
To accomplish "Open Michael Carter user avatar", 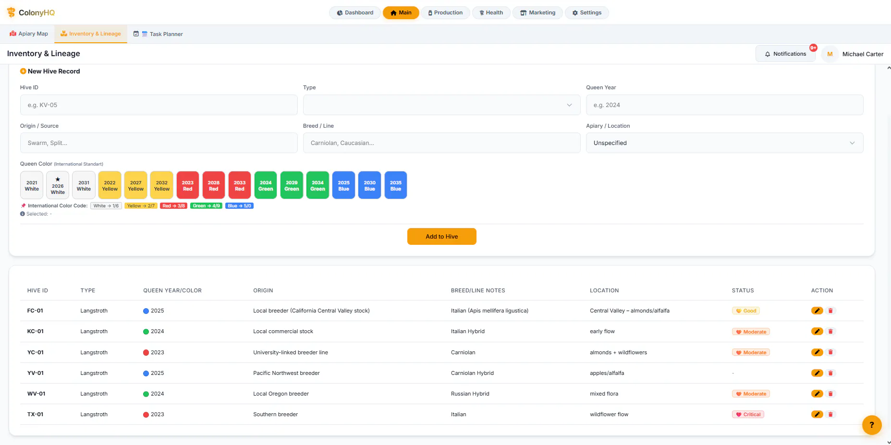I will [830, 54].
